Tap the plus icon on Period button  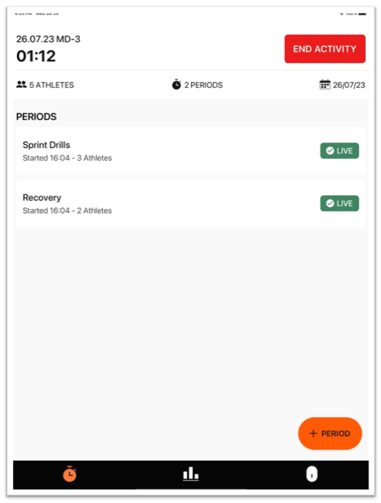(313, 434)
